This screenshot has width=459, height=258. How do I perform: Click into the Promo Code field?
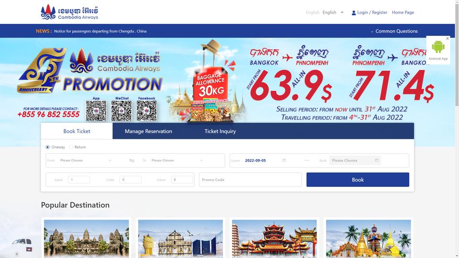click(x=250, y=180)
